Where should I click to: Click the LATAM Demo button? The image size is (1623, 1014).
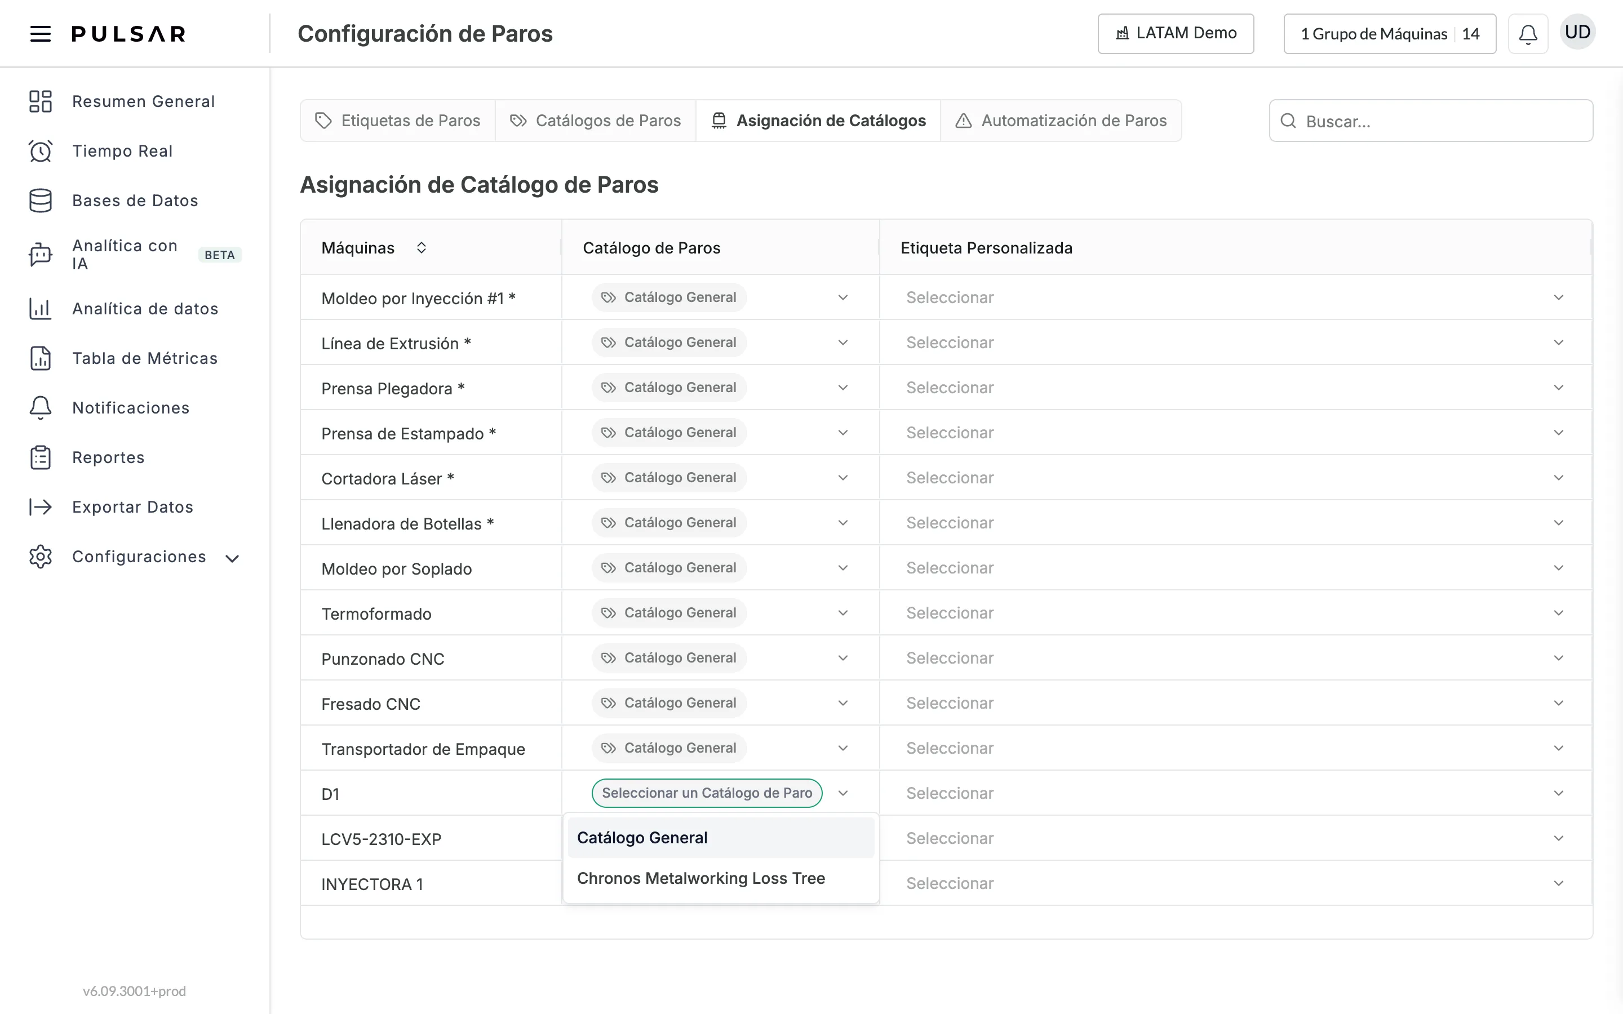pos(1176,34)
